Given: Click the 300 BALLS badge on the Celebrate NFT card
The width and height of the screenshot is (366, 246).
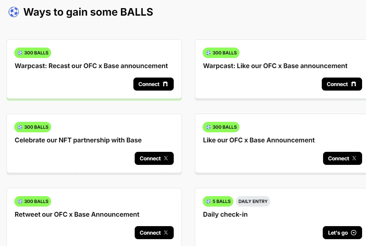Looking at the screenshot, I should point(33,127).
